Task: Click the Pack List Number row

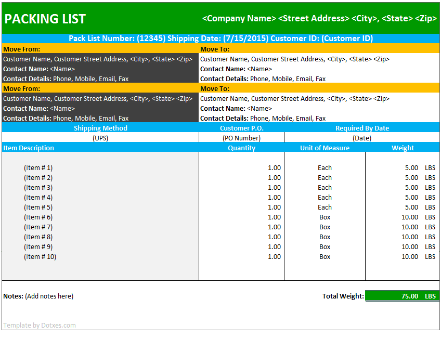Action: [x=221, y=38]
